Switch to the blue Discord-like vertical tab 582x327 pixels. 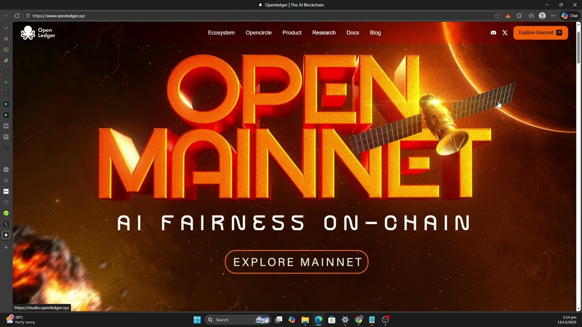tap(6, 126)
